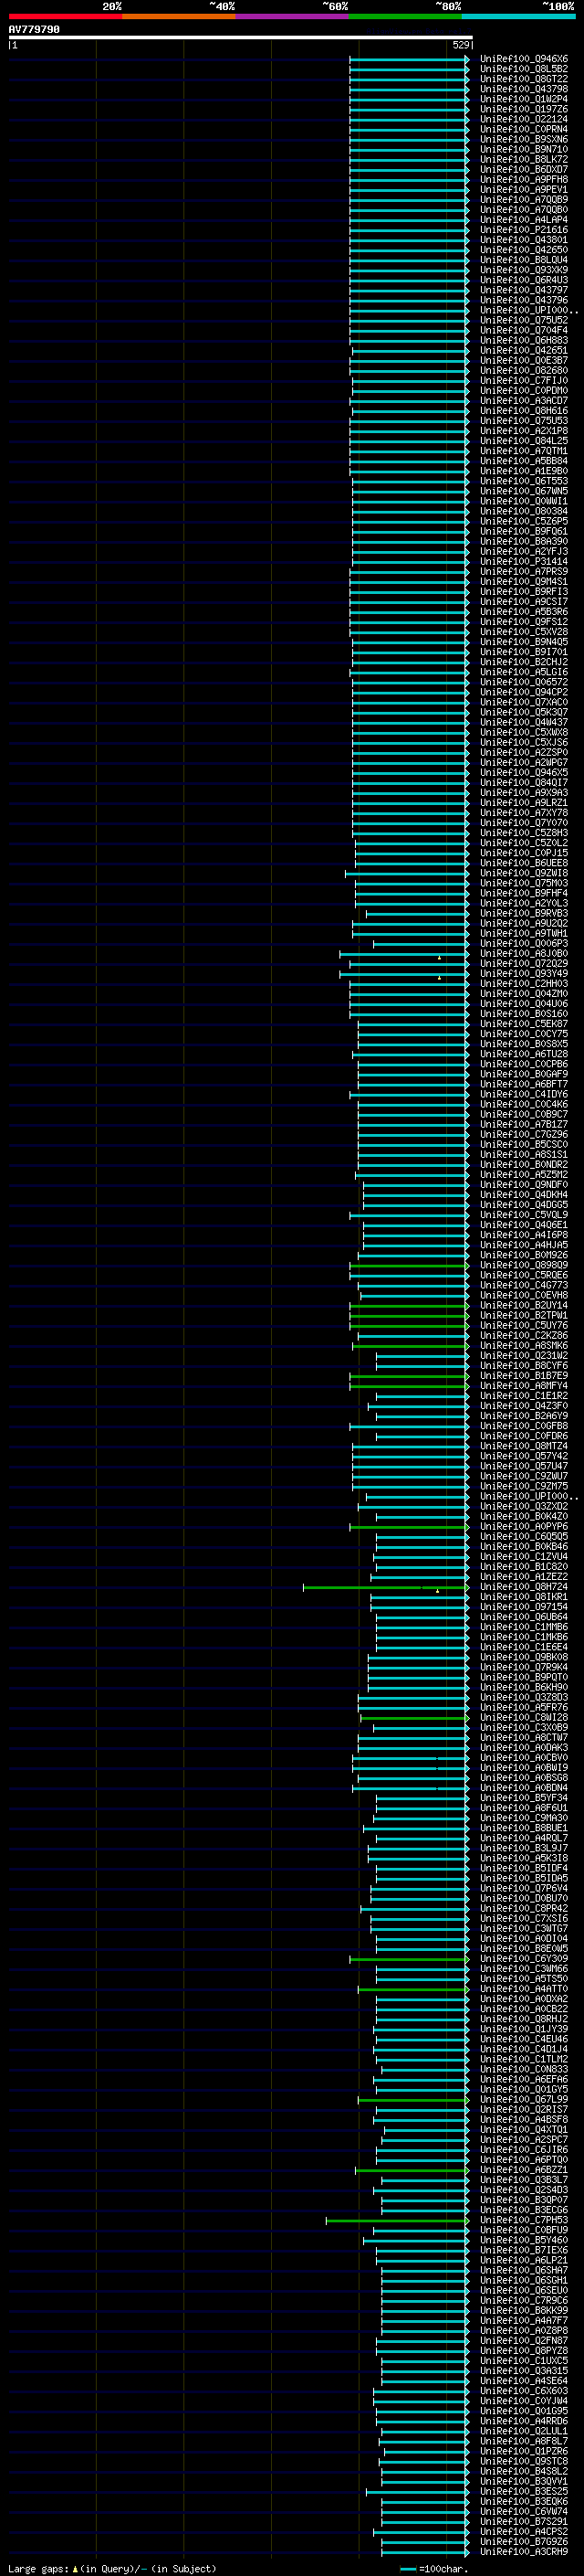Image resolution: width=584 pixels, height=2576 pixels.
Task: Open hit UniRef100_Q8L5B2
Action: [x=524, y=69]
